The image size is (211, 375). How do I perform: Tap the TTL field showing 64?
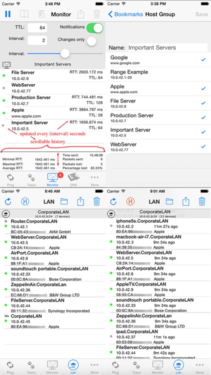click(x=37, y=27)
